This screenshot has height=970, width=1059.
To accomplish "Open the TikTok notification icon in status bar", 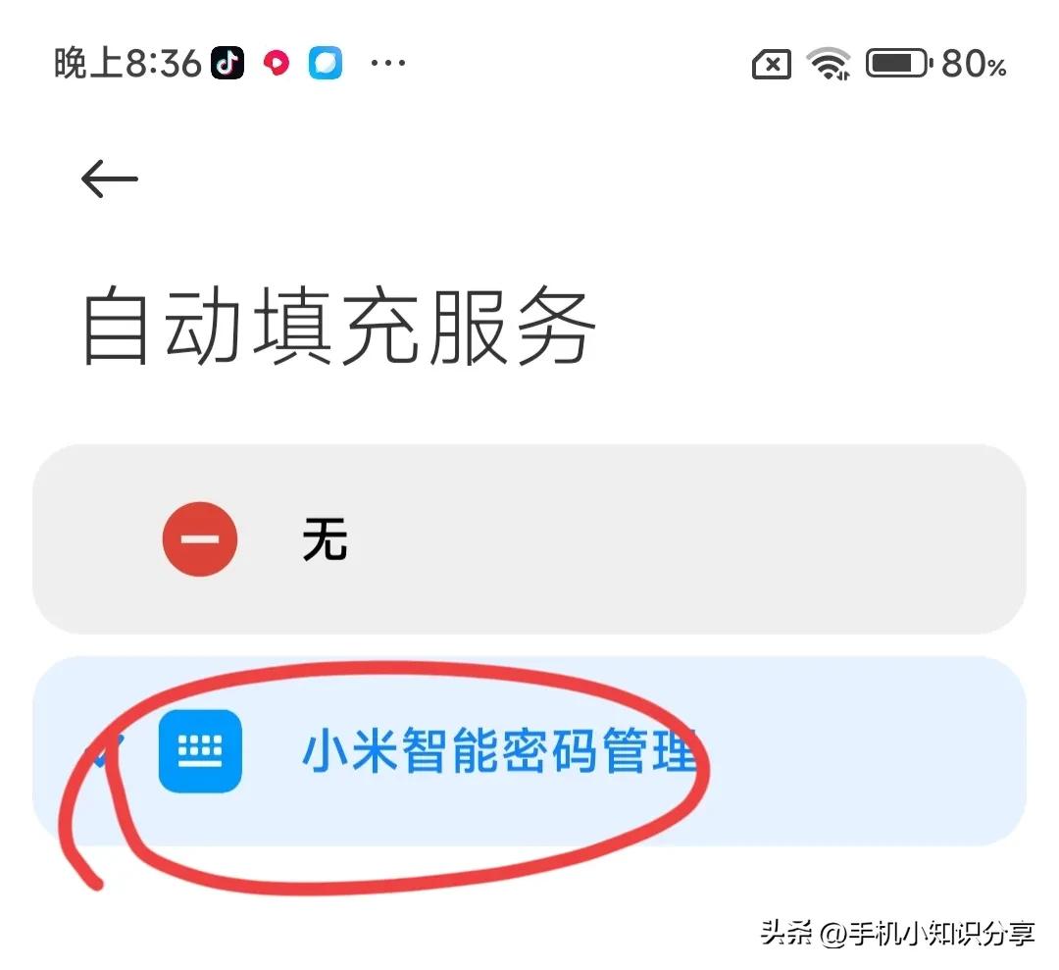I will pyautogui.click(x=227, y=64).
